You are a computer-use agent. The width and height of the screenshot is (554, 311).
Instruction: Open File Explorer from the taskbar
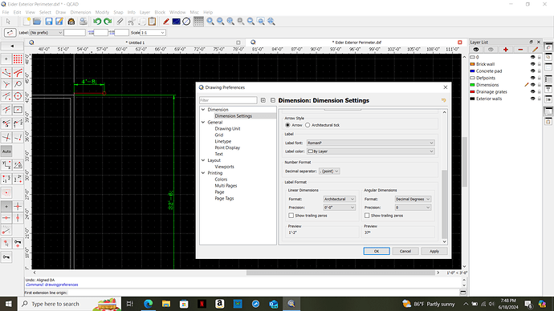click(166, 304)
